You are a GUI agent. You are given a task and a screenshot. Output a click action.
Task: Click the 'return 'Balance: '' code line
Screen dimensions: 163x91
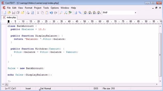click(x=40, y=39)
